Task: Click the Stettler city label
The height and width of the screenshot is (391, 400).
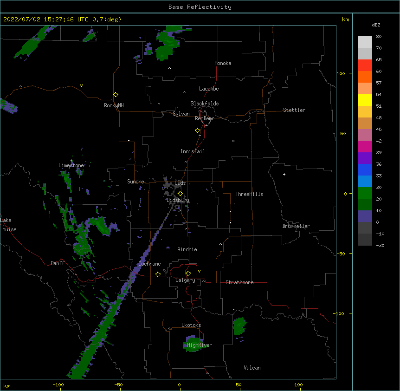Action: (x=294, y=110)
